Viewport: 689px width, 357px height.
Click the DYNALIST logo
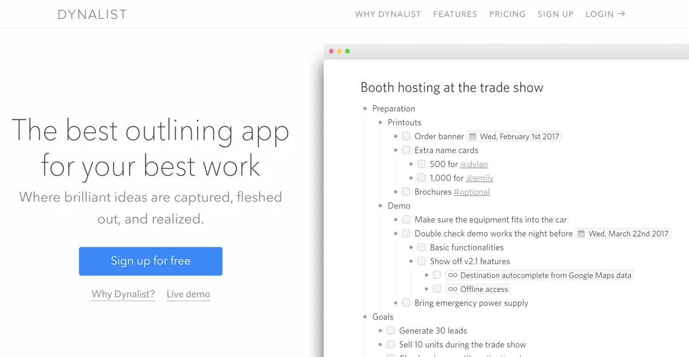click(92, 14)
